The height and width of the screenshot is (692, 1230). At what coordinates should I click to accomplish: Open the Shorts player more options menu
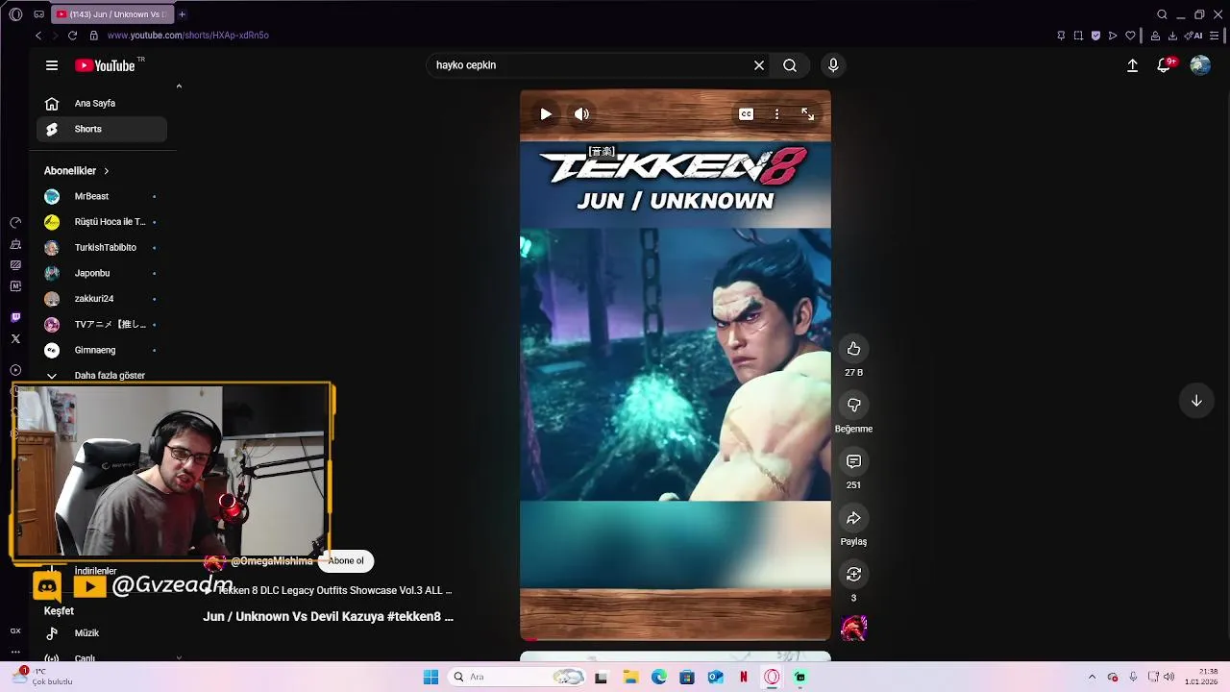tap(776, 114)
